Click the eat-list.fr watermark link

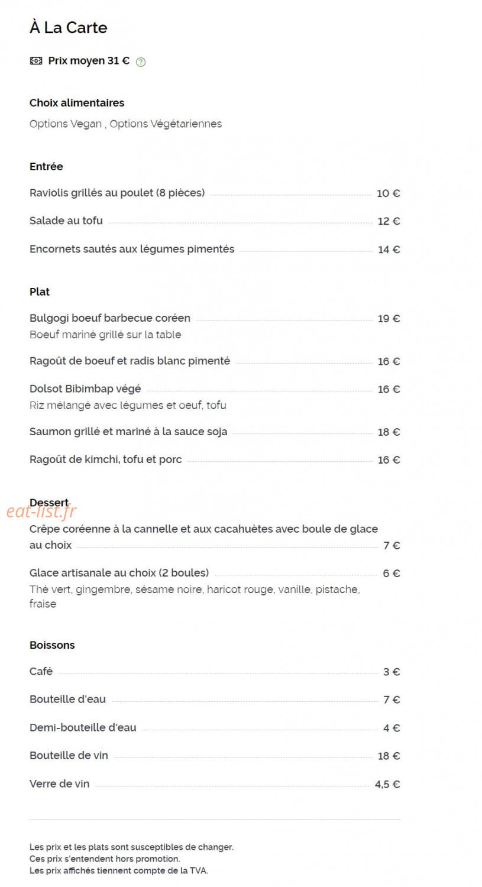pyautogui.click(x=41, y=510)
